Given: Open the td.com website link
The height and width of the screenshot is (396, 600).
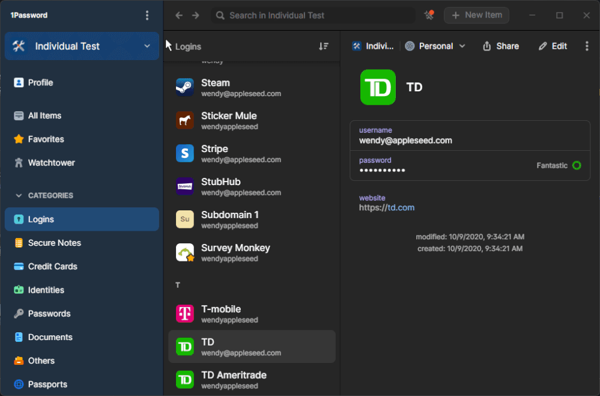Looking at the screenshot, I should pos(387,208).
